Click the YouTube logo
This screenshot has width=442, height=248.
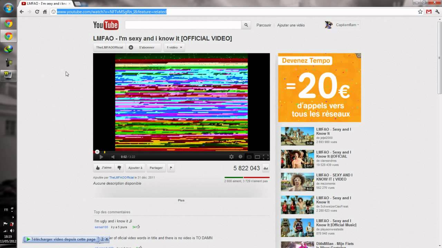click(x=106, y=25)
